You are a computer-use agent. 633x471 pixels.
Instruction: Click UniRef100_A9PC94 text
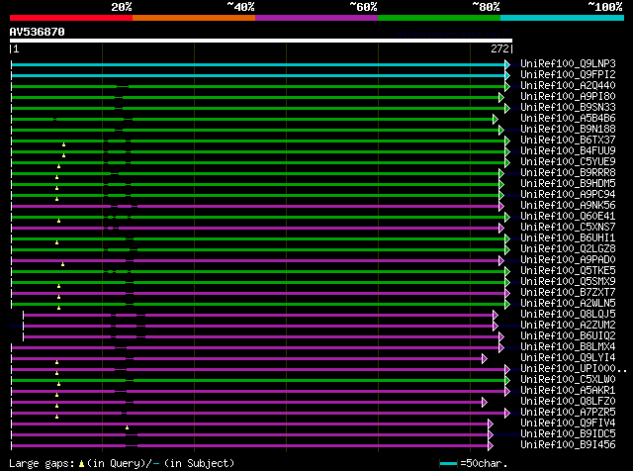568,195
